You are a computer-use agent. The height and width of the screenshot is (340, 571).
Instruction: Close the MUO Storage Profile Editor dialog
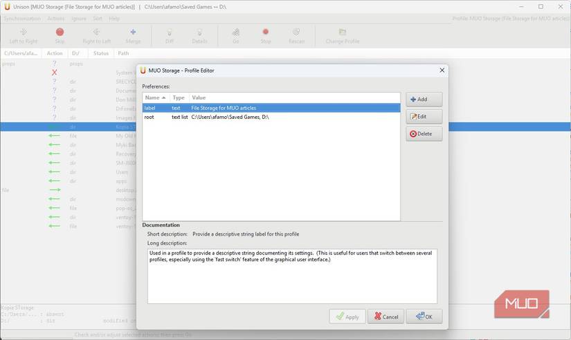pyautogui.click(x=442, y=70)
